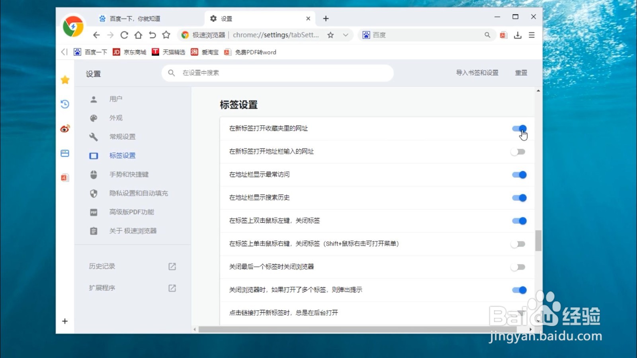
Task: Open the browser menu icon at top right
Action: [x=532, y=35]
